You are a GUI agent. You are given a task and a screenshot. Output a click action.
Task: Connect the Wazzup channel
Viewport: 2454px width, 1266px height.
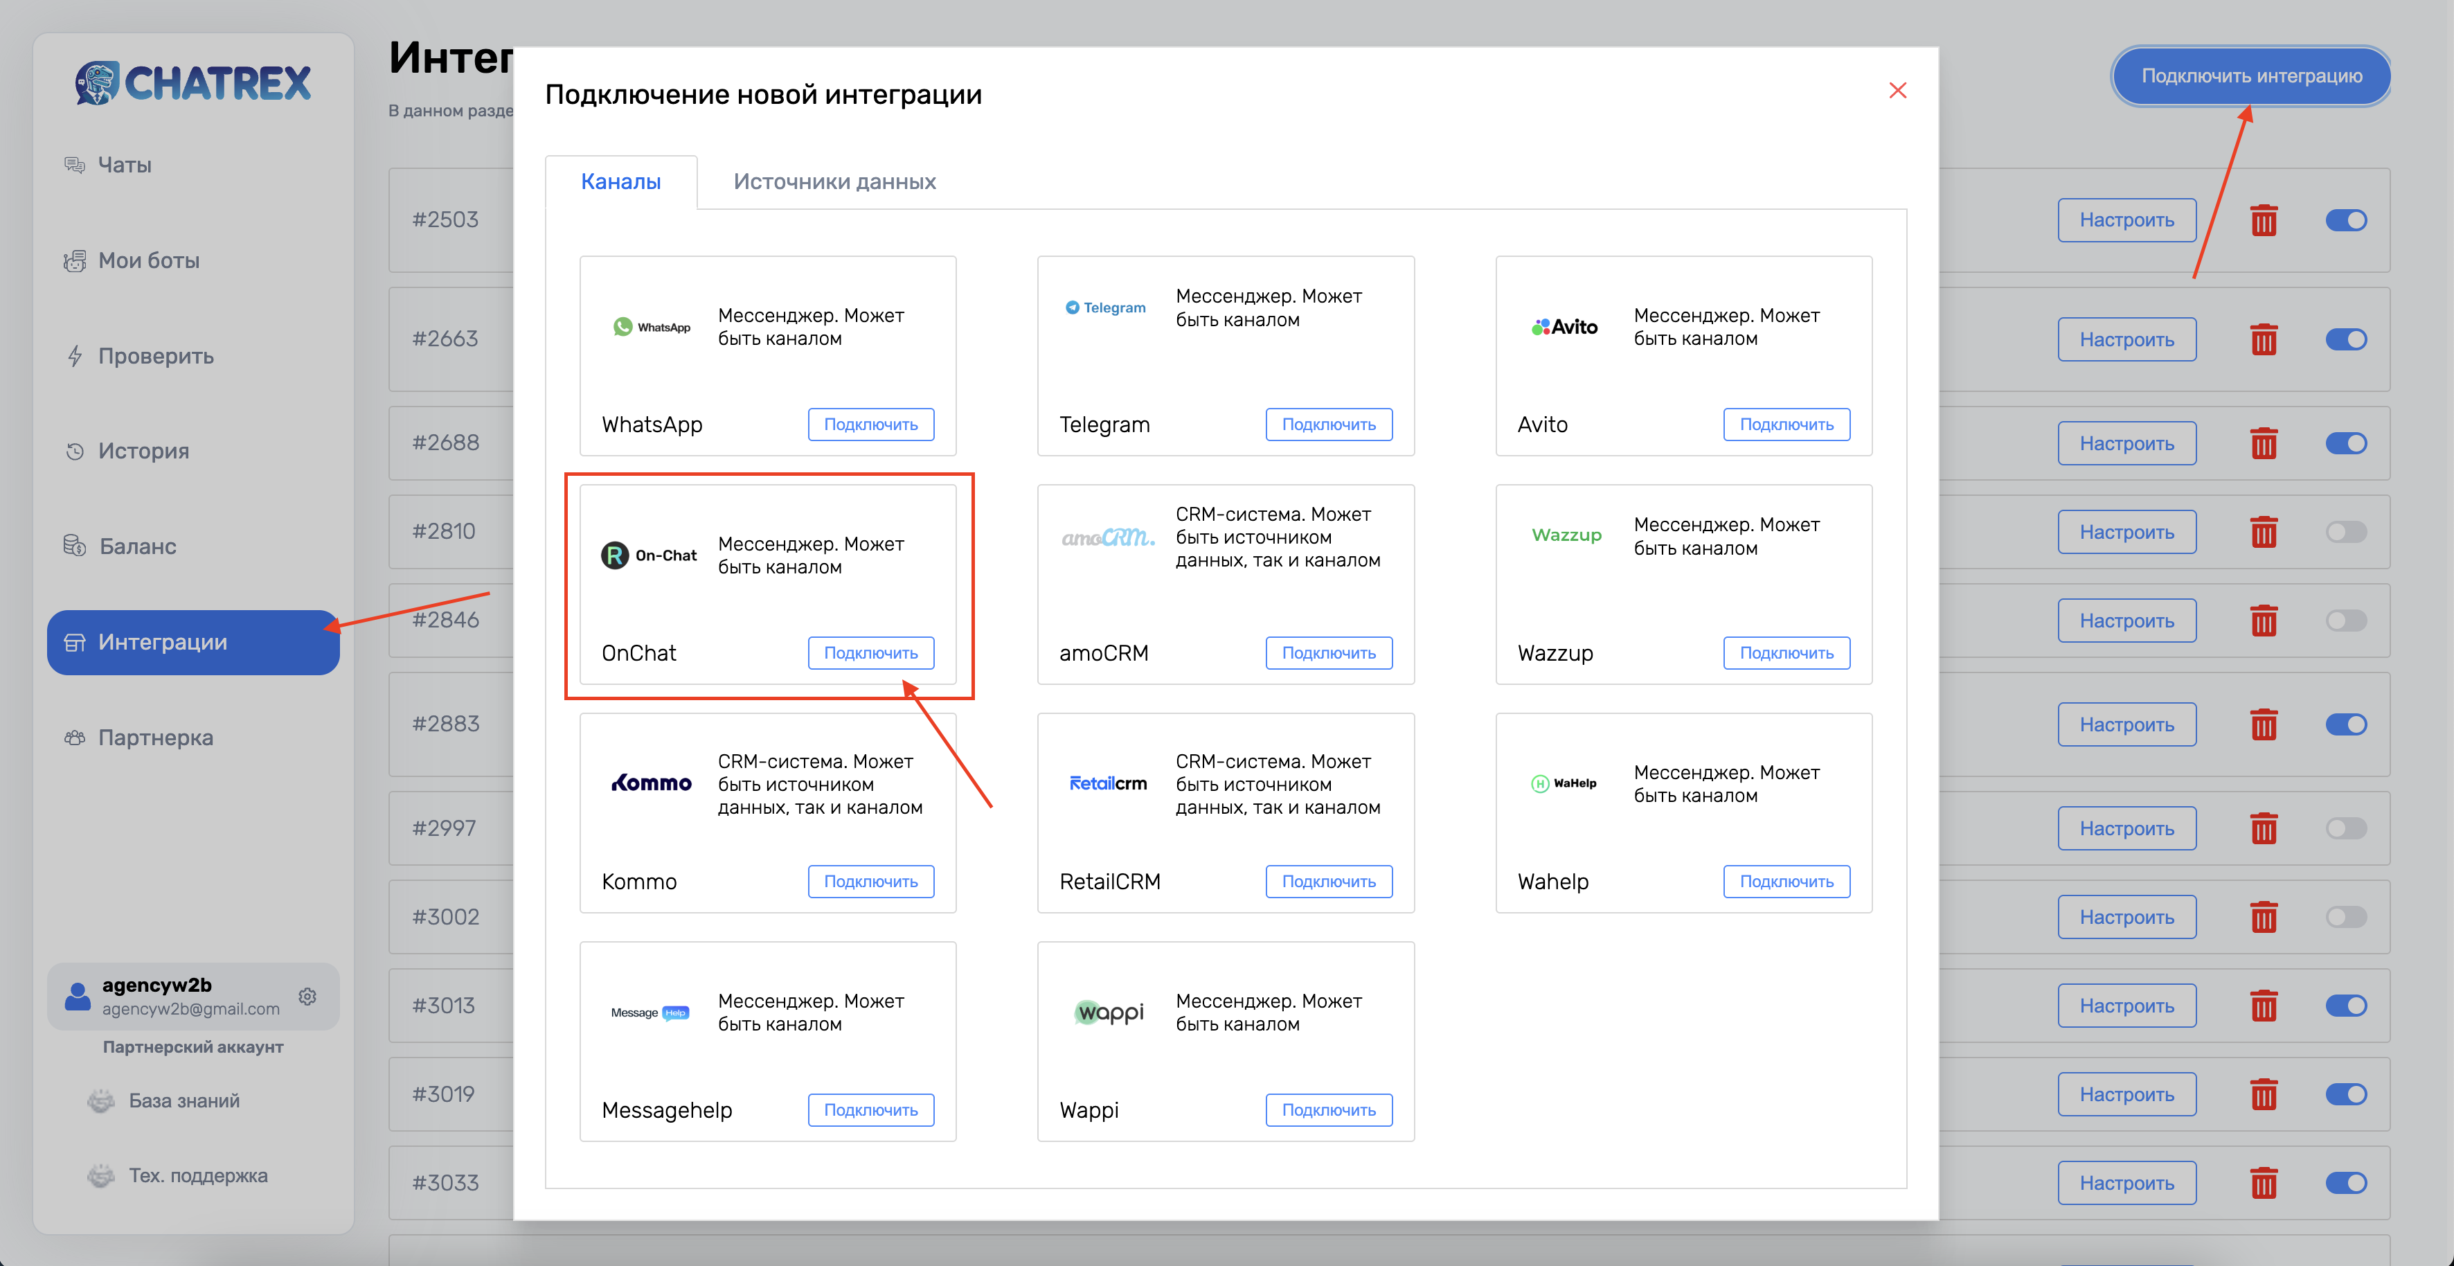pos(1787,654)
